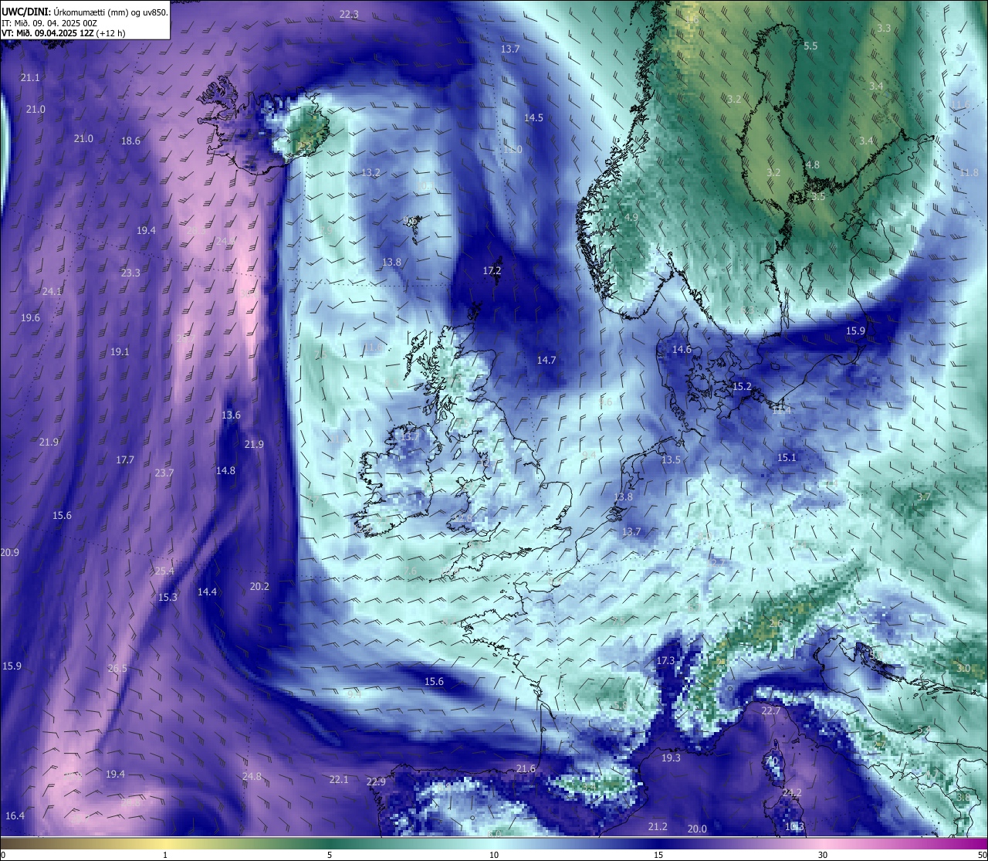Click the 24.8 value label

tap(252, 777)
